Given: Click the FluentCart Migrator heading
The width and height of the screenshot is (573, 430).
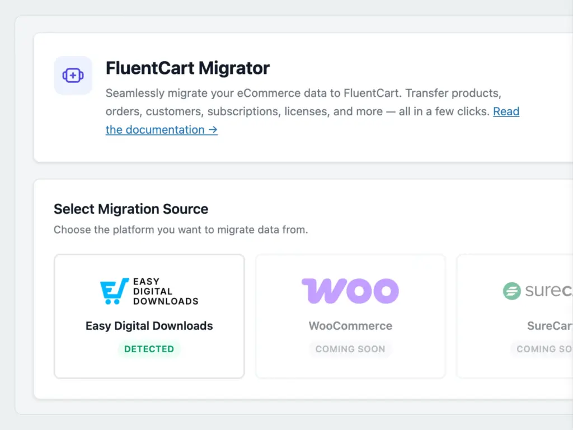Looking at the screenshot, I should (x=187, y=68).
